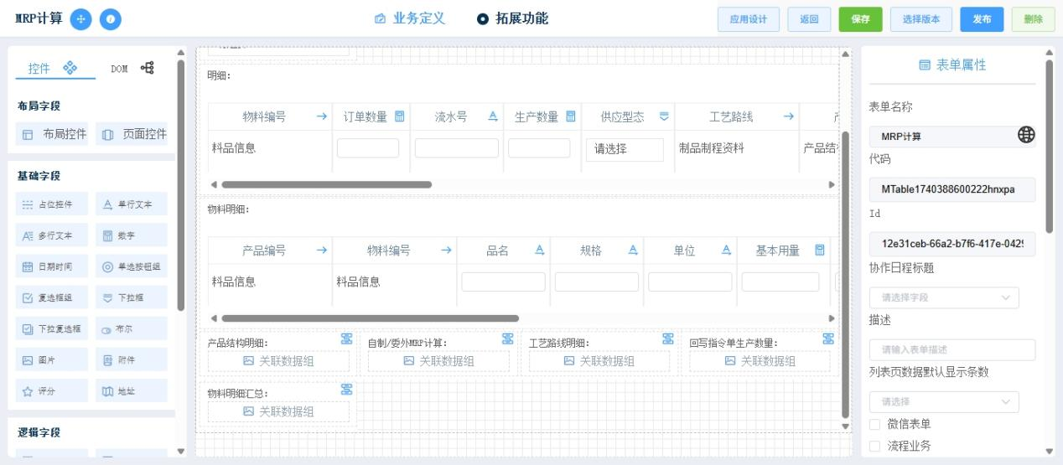Image resolution: width=1063 pixels, height=465 pixels.
Task: Choose the 数字 number widget
Action: (x=131, y=235)
